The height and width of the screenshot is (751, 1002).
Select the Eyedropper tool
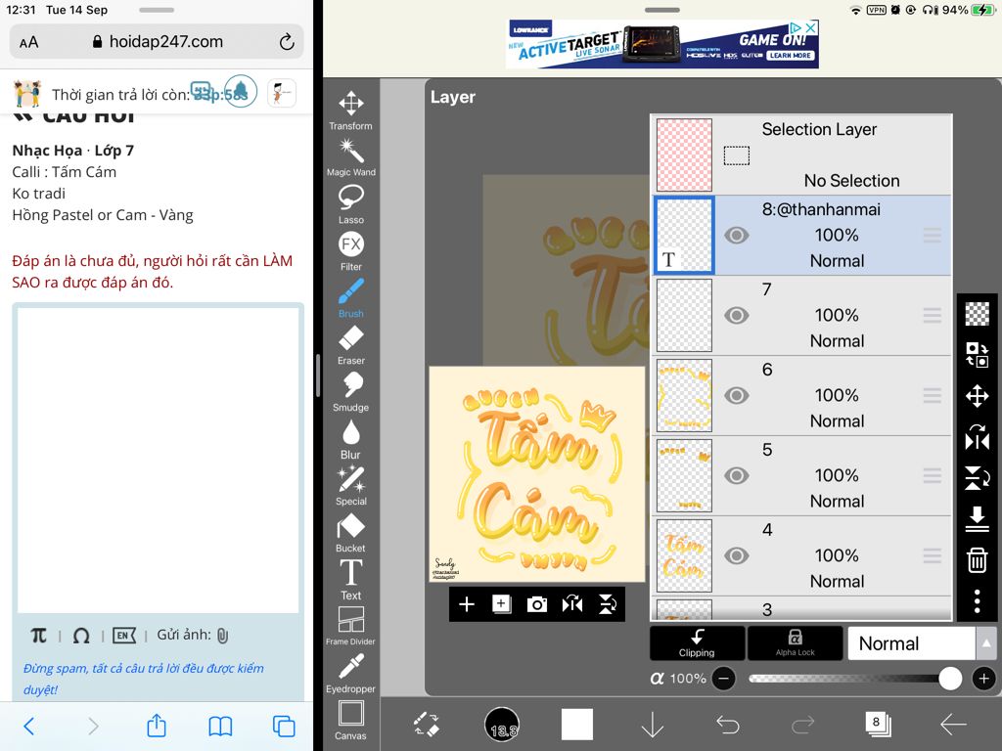(351, 673)
